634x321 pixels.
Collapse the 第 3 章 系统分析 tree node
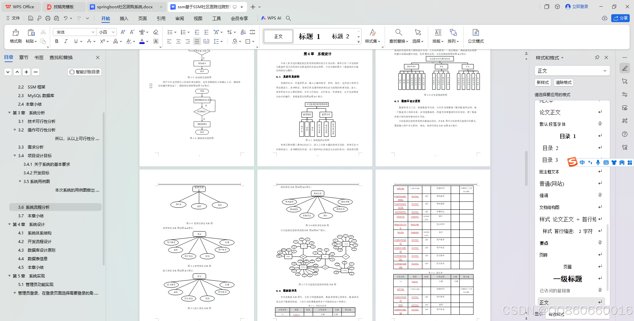coord(9,113)
